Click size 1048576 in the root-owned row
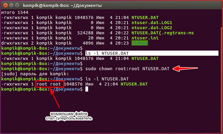Screen dimensions: 223x134 click(73, 84)
